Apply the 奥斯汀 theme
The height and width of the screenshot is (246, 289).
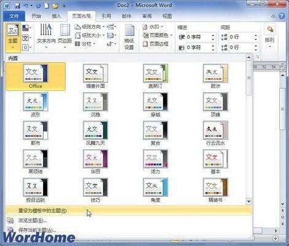(x=155, y=76)
